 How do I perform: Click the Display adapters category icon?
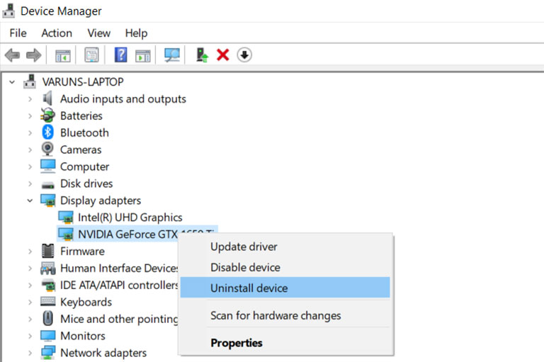[x=48, y=200]
